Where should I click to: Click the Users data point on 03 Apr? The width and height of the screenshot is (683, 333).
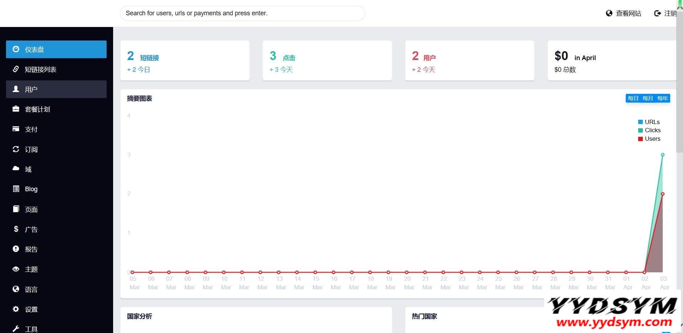(x=663, y=194)
